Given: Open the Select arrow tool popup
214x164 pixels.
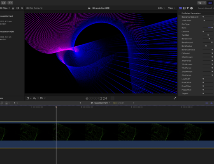Looking at the screenshot, I should (x=16, y=103).
